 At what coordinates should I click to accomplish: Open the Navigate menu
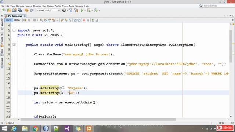tap(20, 6)
